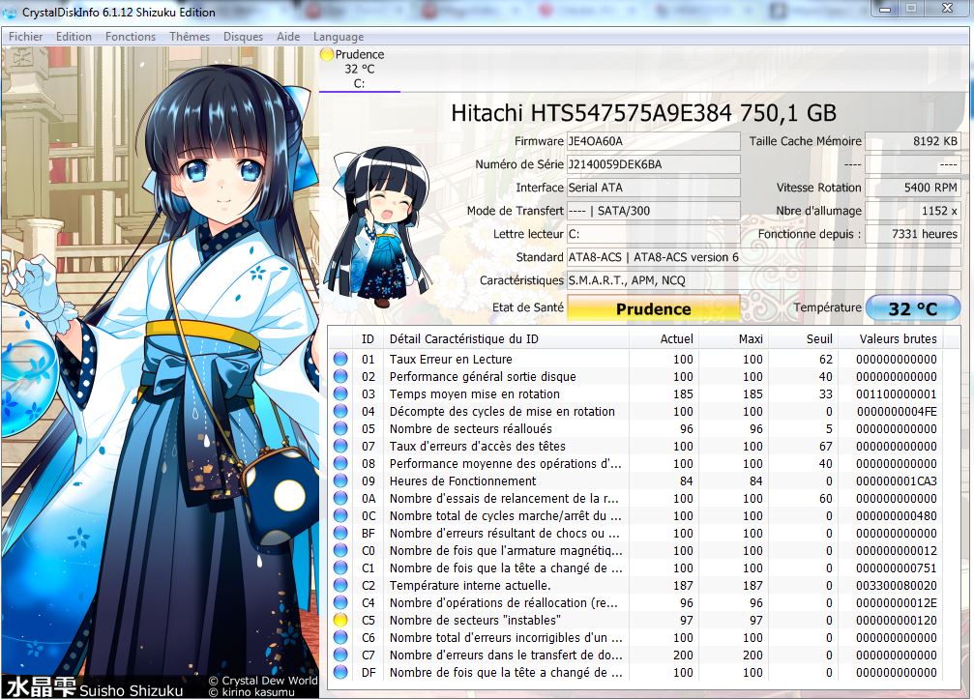The height and width of the screenshot is (699, 974).
Task: Open the Thèmes menu
Action: [x=190, y=37]
